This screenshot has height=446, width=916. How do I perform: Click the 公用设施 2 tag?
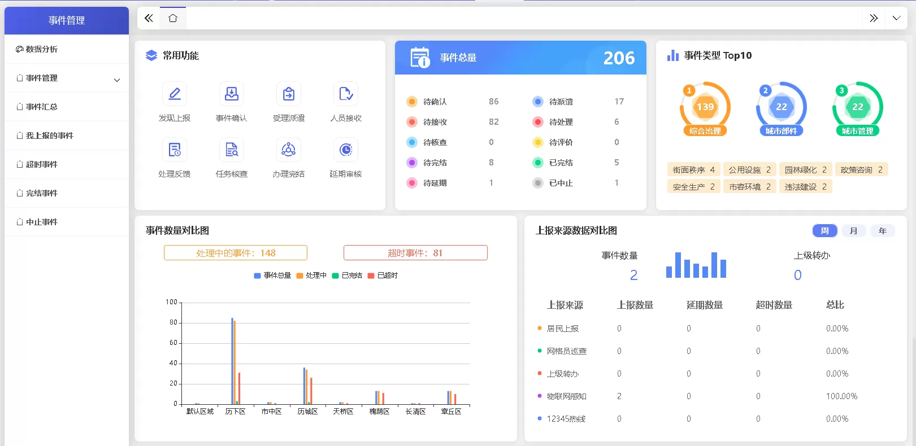749,169
